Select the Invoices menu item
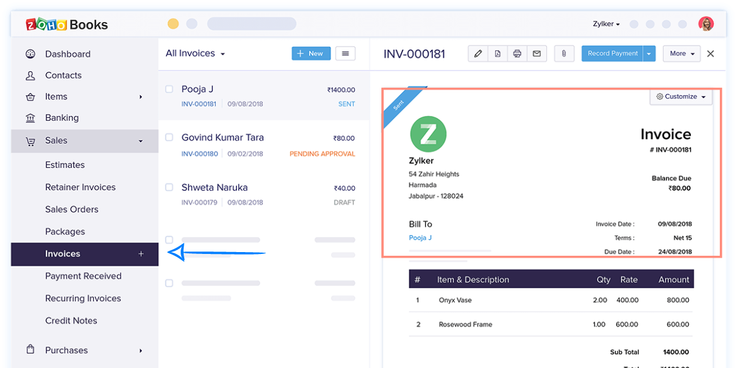 [x=85, y=254]
